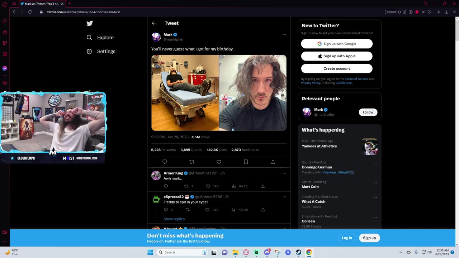
Task: Open a new browser tab
Action: pos(69,4)
